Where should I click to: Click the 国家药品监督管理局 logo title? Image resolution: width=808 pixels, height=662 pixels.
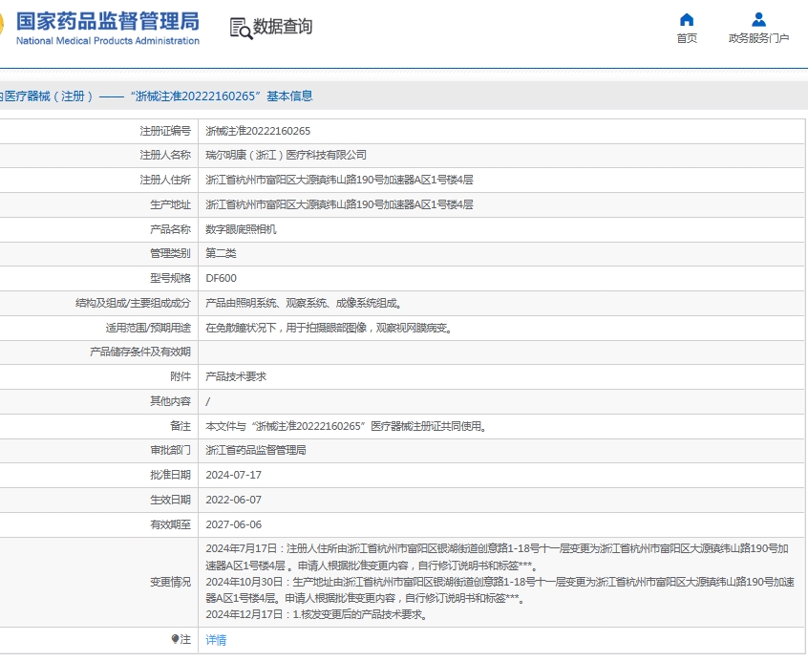(108, 21)
